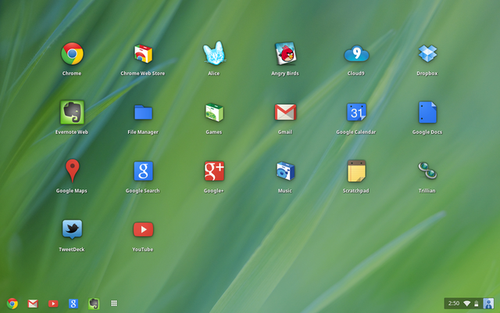Click the Google Search shortcut in the shelf

pyautogui.click(x=73, y=304)
